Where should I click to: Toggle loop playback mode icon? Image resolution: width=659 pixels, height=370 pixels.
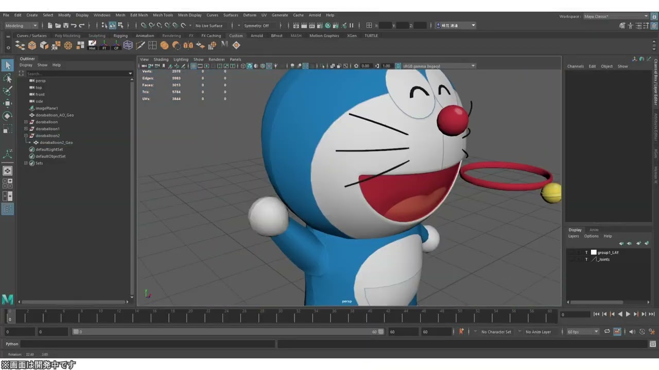click(607, 331)
